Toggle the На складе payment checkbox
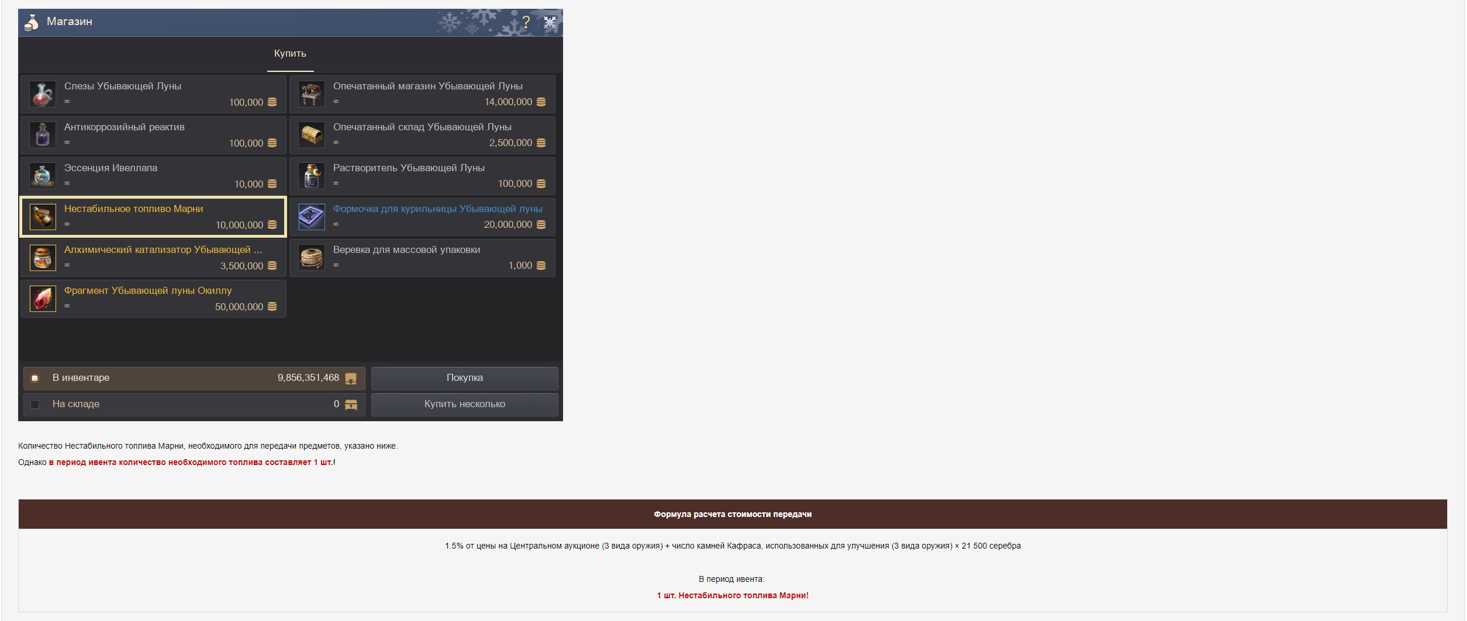This screenshot has width=1467, height=621. pyautogui.click(x=35, y=405)
